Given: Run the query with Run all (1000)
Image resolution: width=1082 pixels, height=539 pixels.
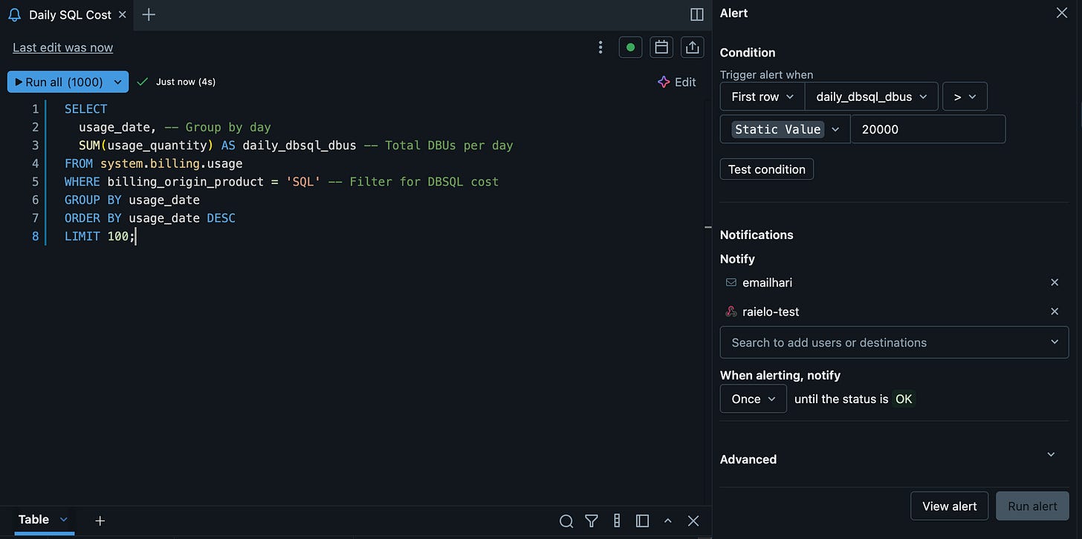Looking at the screenshot, I should pos(59,82).
